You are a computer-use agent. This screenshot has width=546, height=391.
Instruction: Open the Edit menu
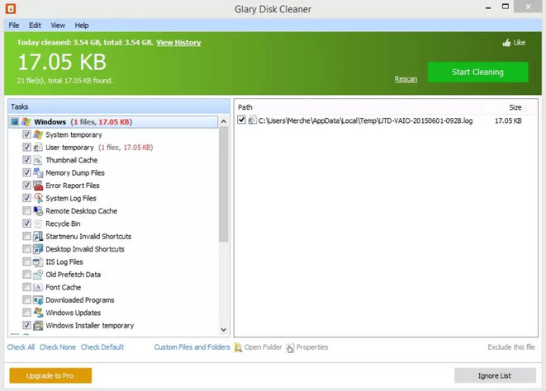[35, 26]
